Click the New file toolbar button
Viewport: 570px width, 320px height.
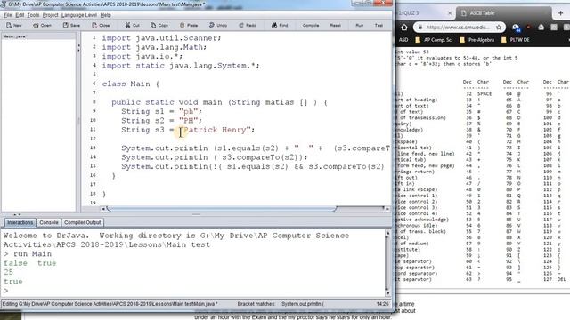coord(14,26)
